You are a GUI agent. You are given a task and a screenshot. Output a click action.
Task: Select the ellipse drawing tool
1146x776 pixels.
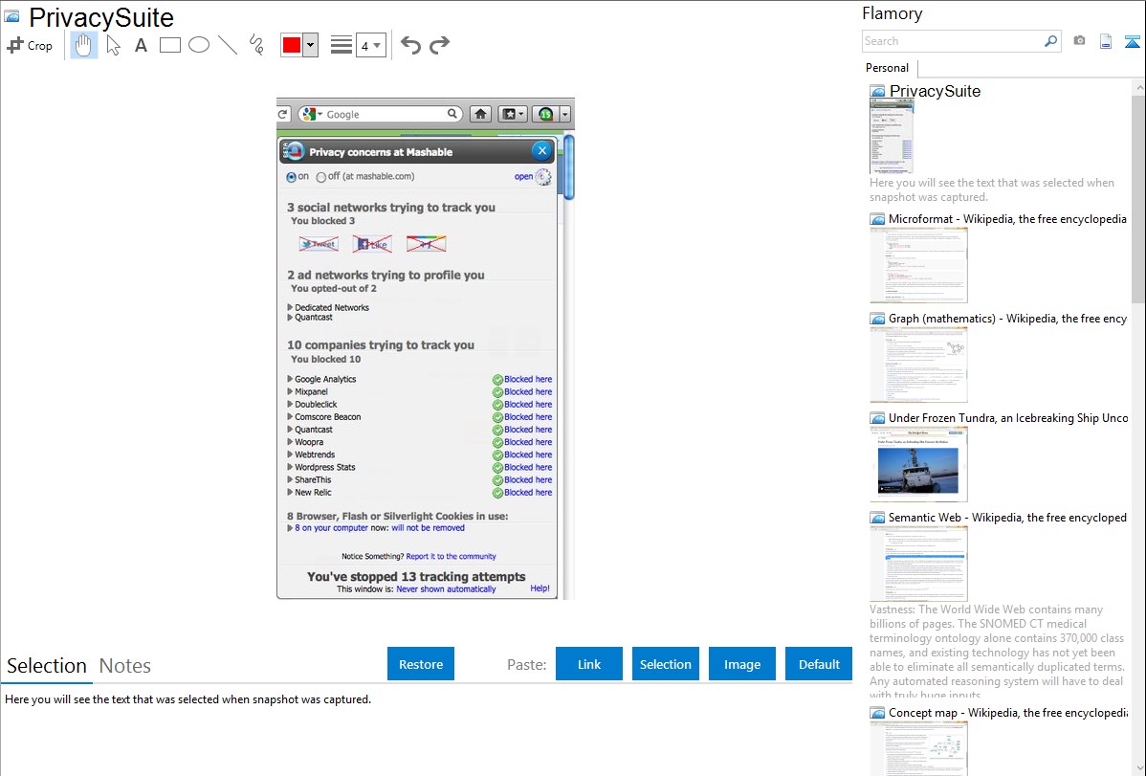[199, 45]
